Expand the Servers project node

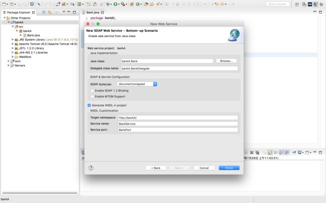tap(9, 65)
